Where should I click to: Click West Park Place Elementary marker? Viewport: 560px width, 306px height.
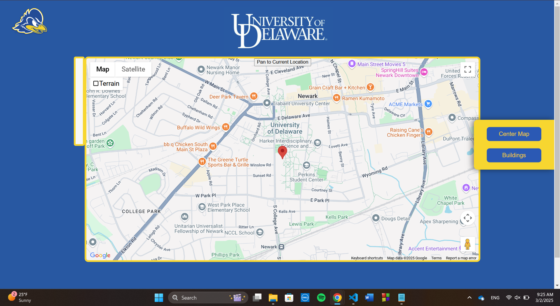(x=202, y=207)
